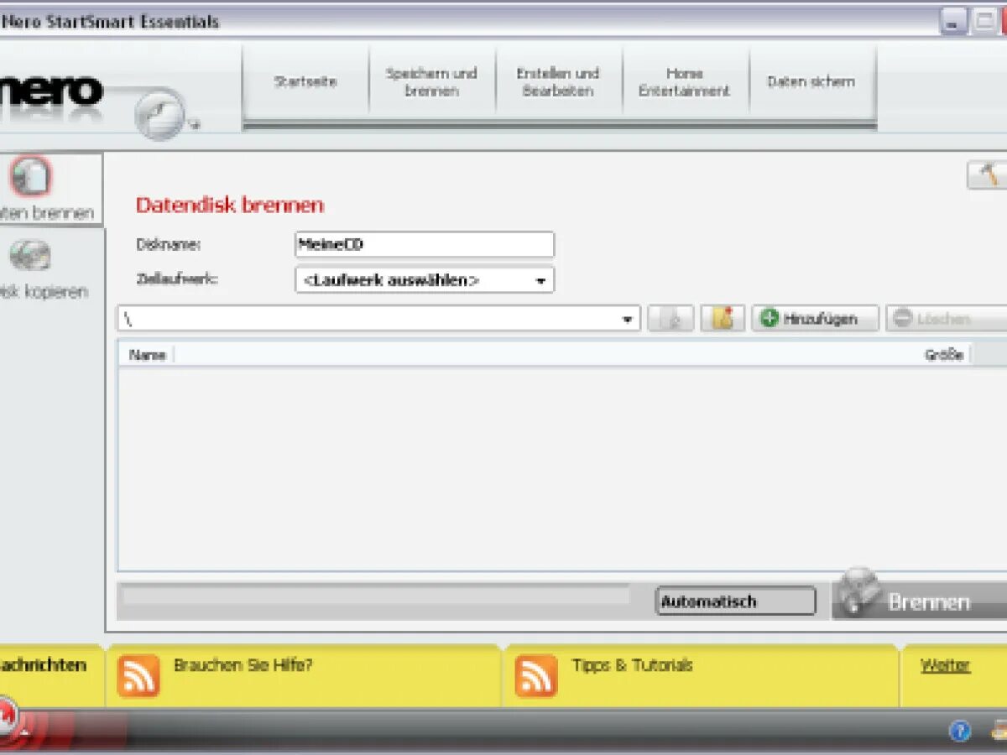Expand the folder path dropdown arrow
Viewport: 1007px width, 755px height.
[627, 320]
